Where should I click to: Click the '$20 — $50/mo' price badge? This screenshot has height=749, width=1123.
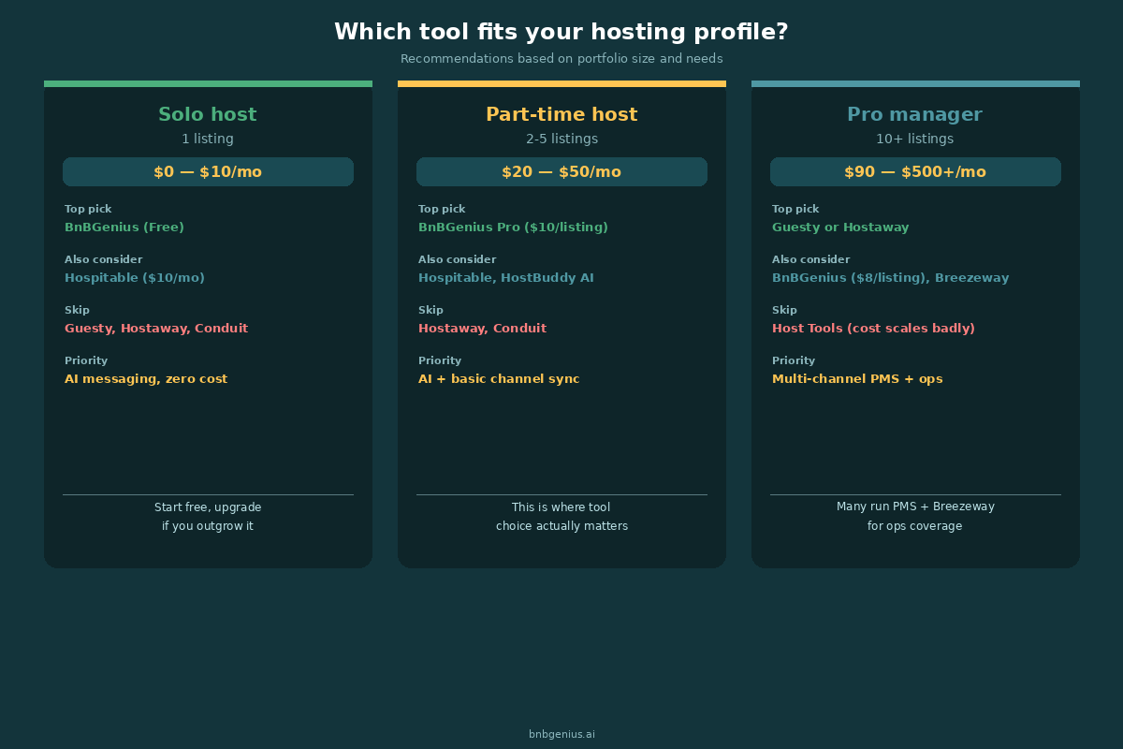[x=561, y=172]
